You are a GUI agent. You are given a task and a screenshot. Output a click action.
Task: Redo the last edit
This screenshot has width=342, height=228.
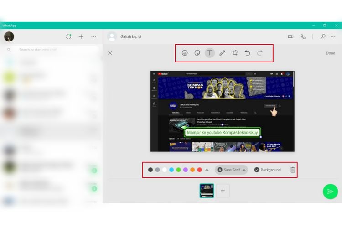(x=260, y=53)
